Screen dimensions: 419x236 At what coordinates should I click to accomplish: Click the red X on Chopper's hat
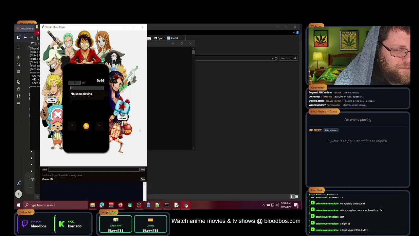point(58,115)
